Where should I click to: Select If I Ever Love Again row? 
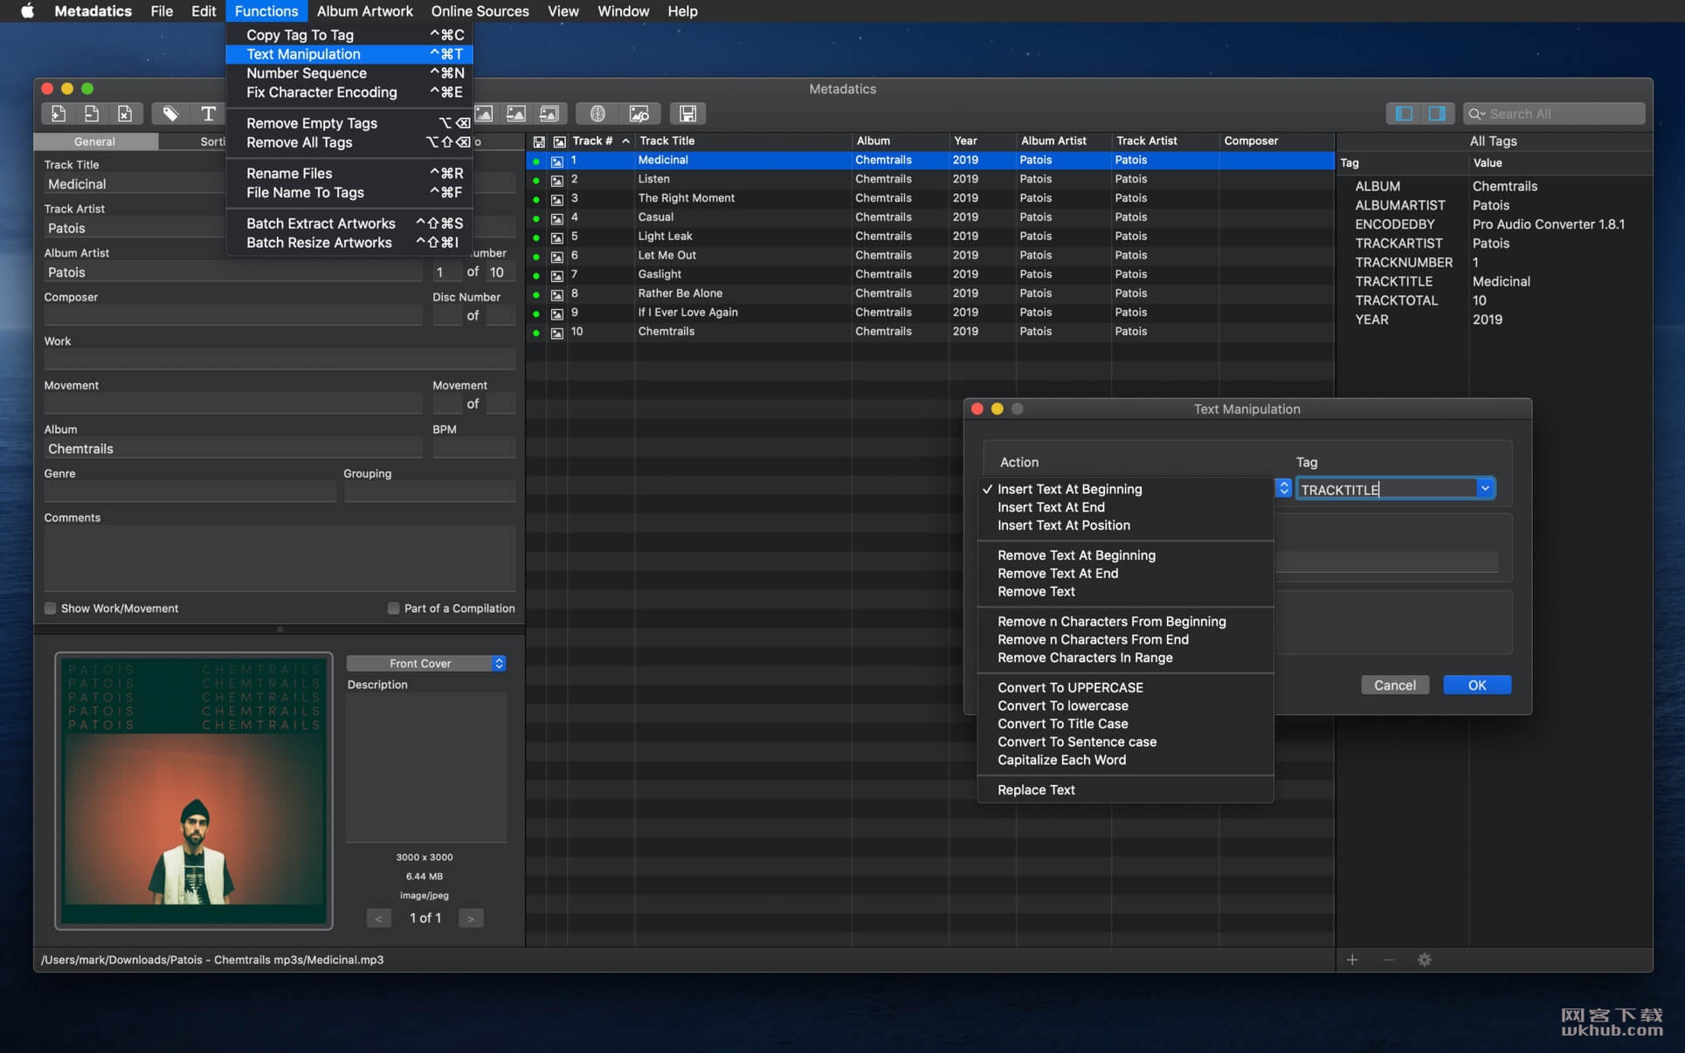point(929,313)
